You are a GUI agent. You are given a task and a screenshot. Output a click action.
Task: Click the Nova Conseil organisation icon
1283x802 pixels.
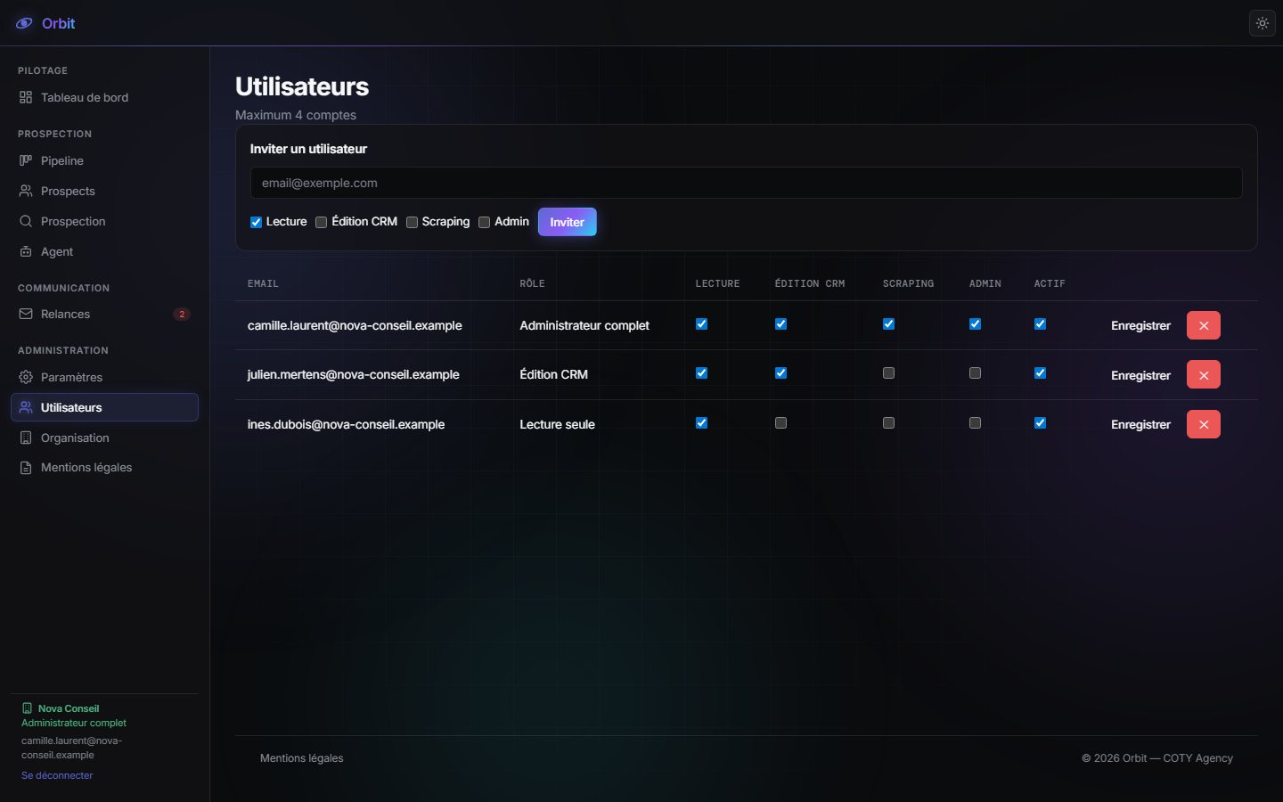28,708
